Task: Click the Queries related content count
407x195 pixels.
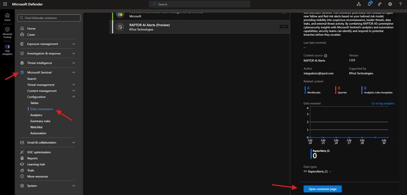Action: (x=341, y=90)
